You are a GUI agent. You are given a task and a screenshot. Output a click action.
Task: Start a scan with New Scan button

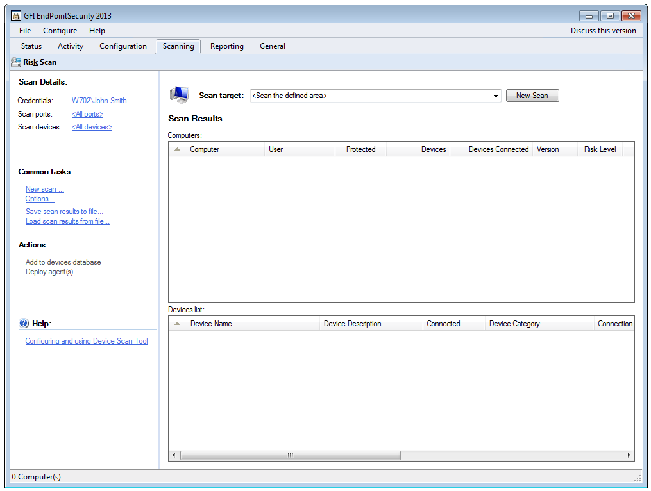coord(532,96)
